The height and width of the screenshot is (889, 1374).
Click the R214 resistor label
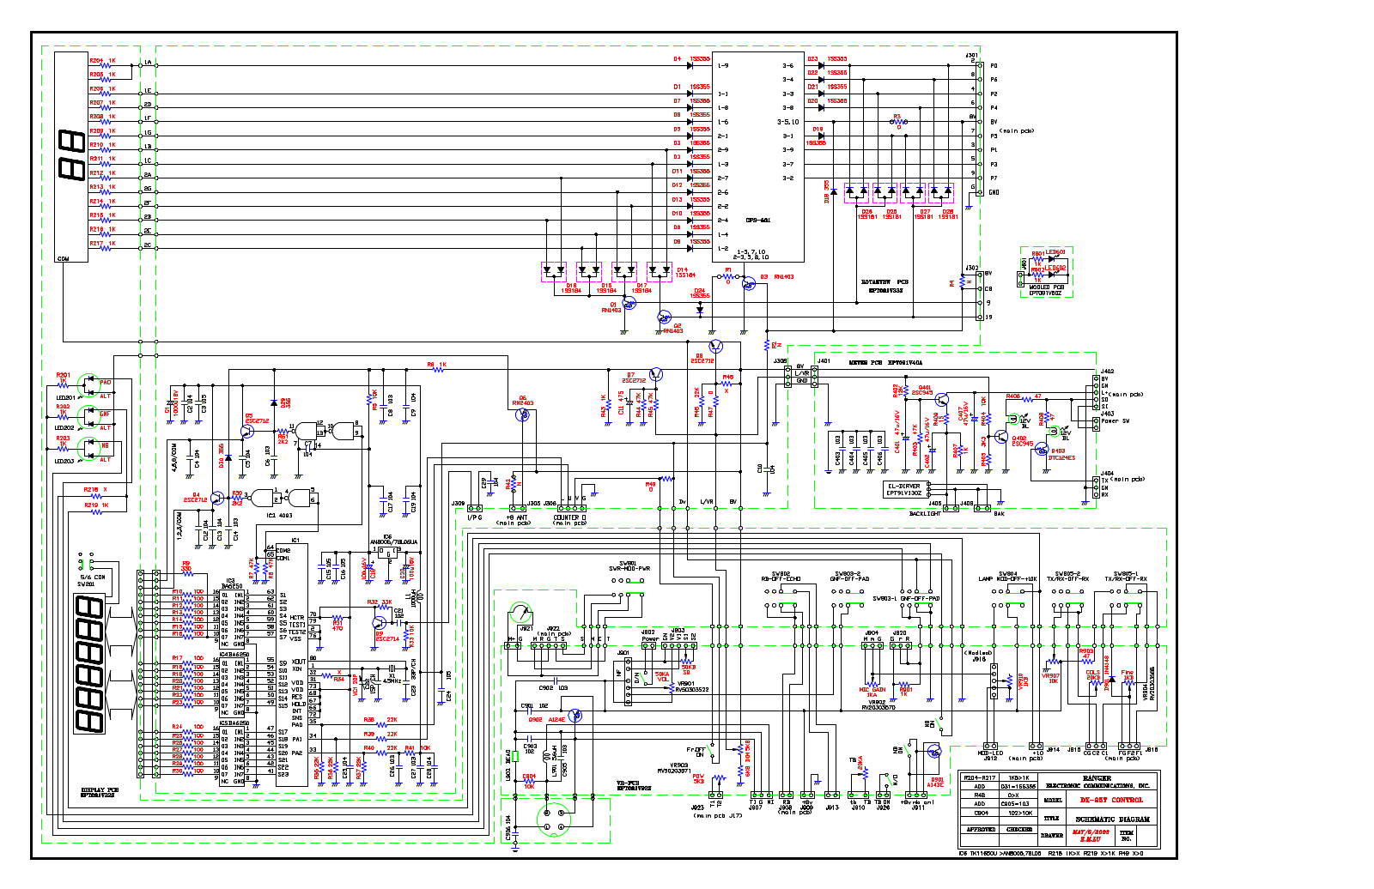click(96, 202)
